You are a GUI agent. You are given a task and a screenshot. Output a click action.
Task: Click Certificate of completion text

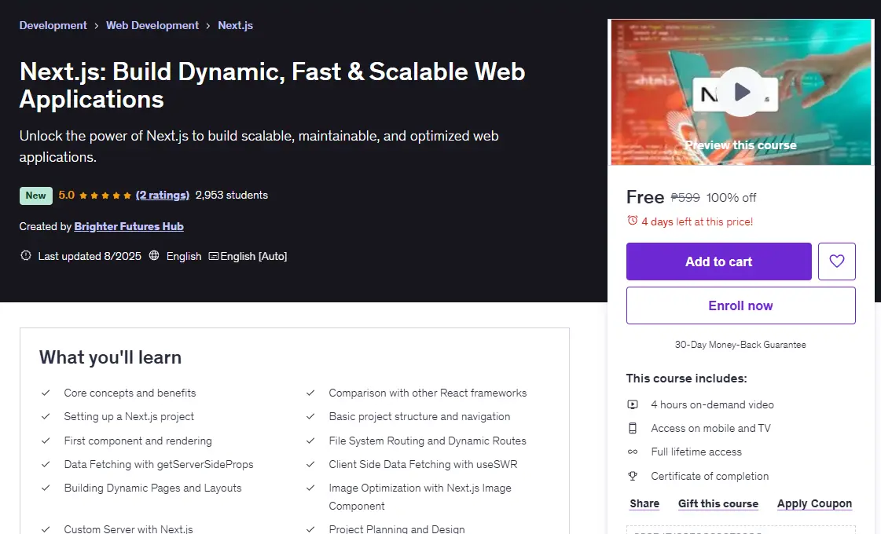click(710, 476)
